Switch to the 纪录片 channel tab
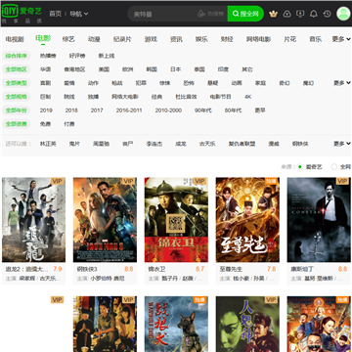The height and width of the screenshot is (352, 352). click(122, 39)
